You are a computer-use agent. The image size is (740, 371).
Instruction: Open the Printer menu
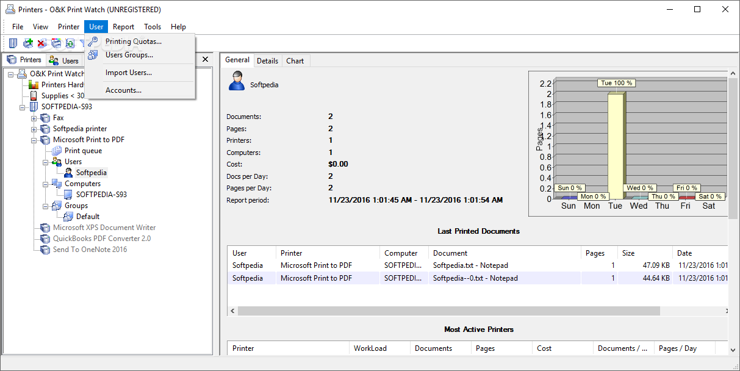[68, 27]
